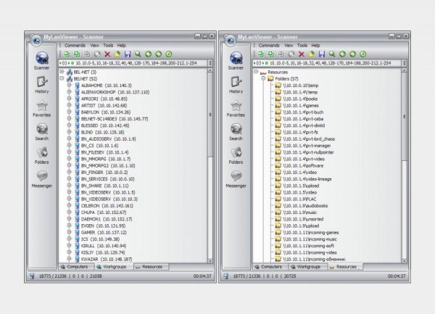Viewport: 435px width, 314px height.
Task: Click red X stop icon in right window toolbar
Action: (x=302, y=54)
